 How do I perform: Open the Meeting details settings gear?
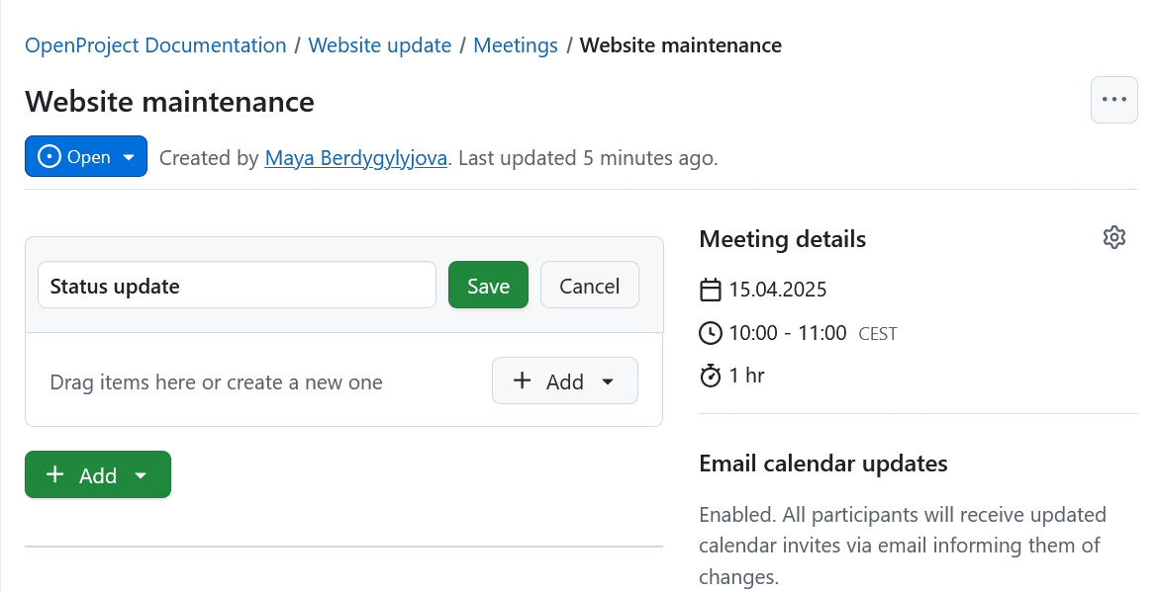point(1113,237)
